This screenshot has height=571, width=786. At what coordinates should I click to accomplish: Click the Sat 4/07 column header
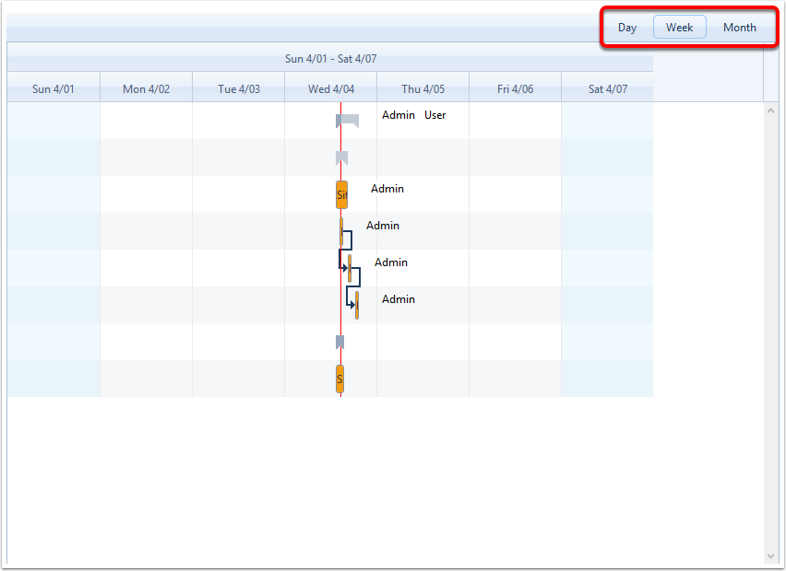pos(608,89)
